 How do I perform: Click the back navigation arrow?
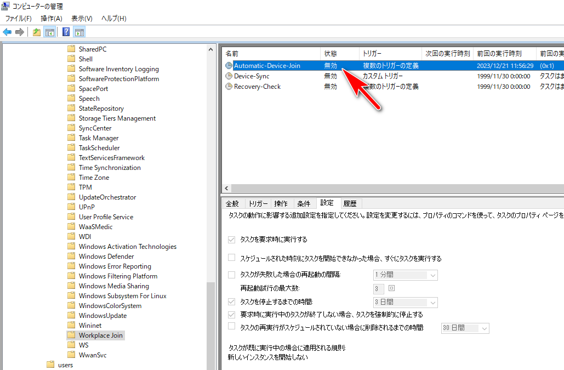(x=7, y=31)
